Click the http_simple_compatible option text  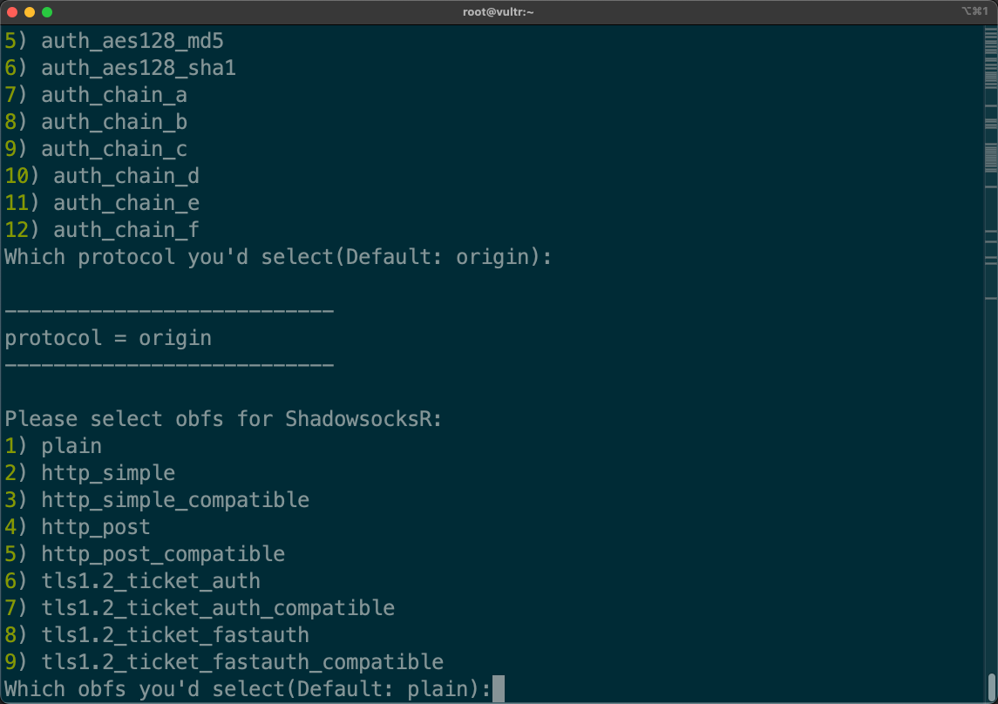[x=175, y=500]
